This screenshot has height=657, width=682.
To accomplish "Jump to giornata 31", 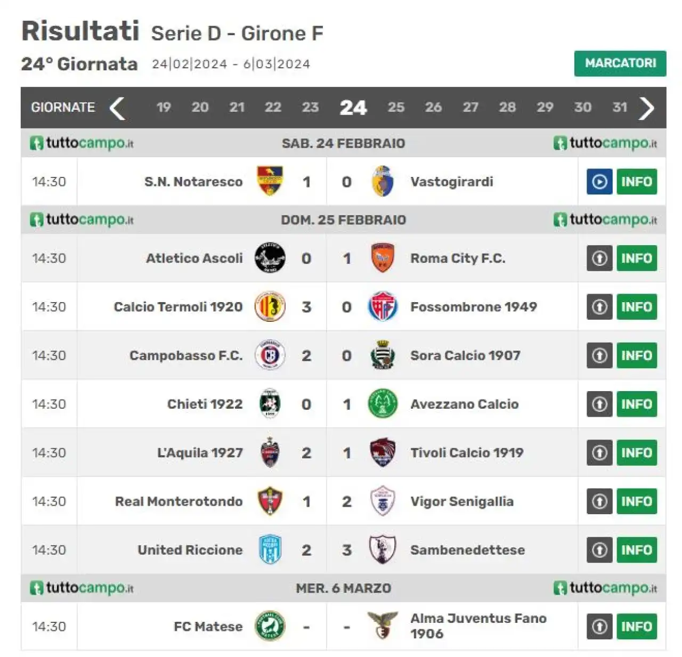I will point(620,107).
